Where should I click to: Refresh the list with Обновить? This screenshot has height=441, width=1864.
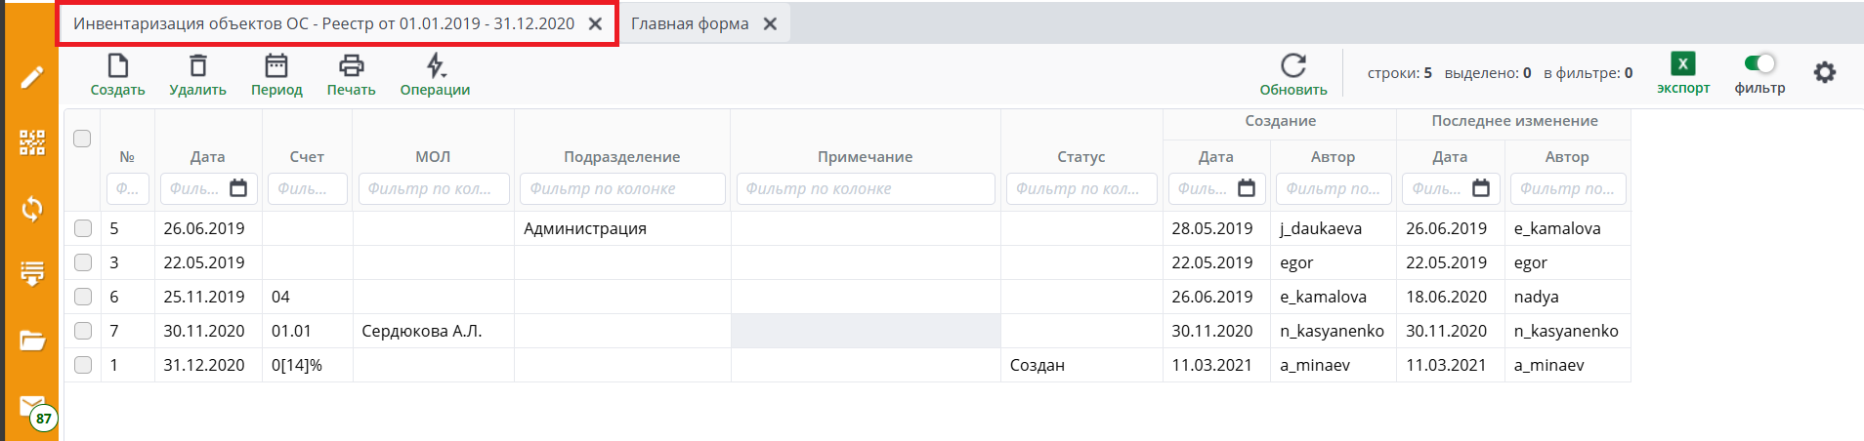[x=1292, y=66]
